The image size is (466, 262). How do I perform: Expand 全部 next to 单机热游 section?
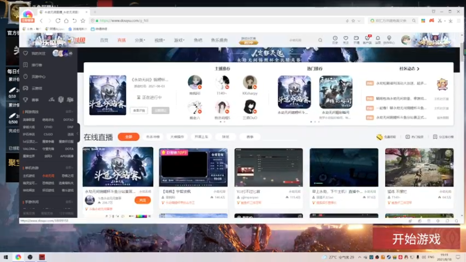coord(69,168)
